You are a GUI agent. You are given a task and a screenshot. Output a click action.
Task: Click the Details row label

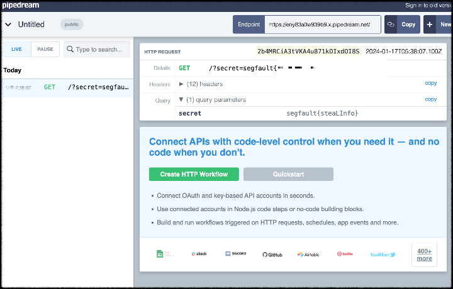click(x=162, y=68)
